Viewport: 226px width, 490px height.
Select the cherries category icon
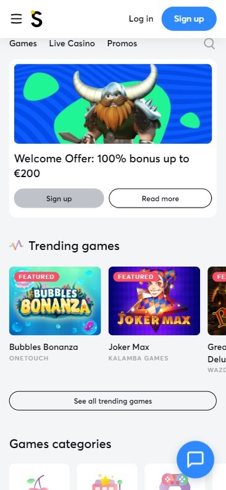coord(39,482)
